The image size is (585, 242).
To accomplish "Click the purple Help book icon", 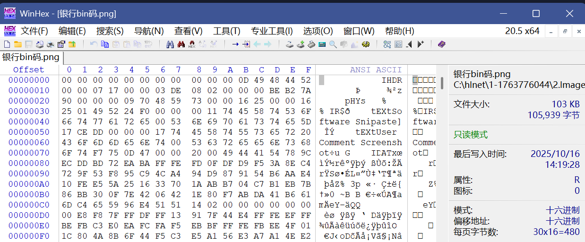I will (x=441, y=44).
